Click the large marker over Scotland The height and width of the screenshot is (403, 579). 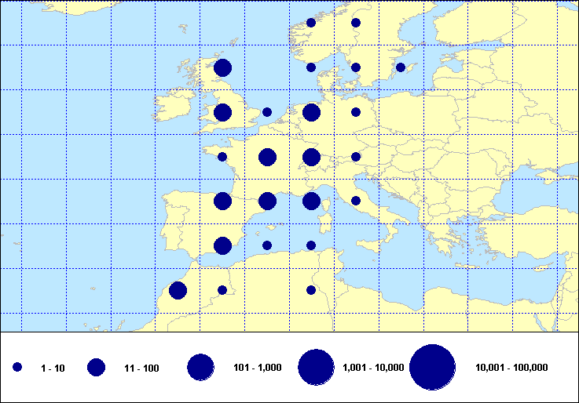click(222, 68)
